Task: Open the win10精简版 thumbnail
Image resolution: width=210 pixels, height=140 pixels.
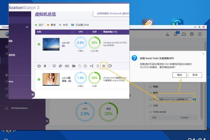Action: click(x=51, y=79)
